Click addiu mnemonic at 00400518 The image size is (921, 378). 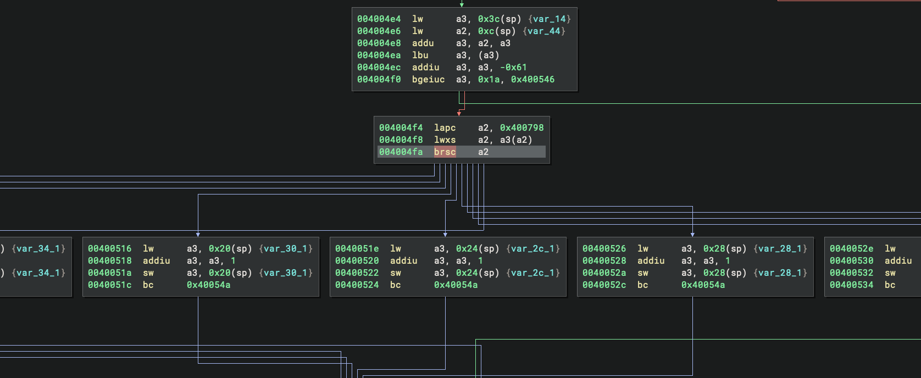point(157,261)
